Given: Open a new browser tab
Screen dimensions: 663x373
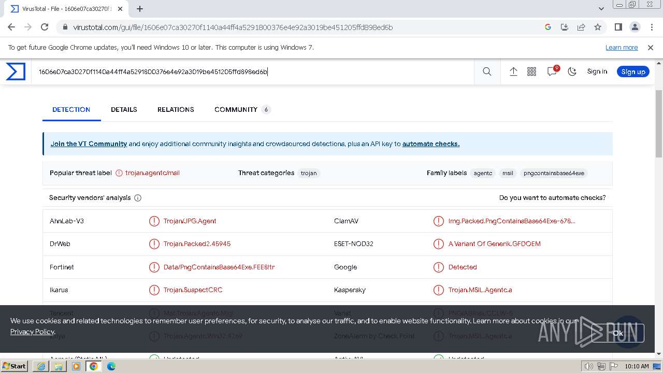Looking at the screenshot, I should (x=140, y=9).
